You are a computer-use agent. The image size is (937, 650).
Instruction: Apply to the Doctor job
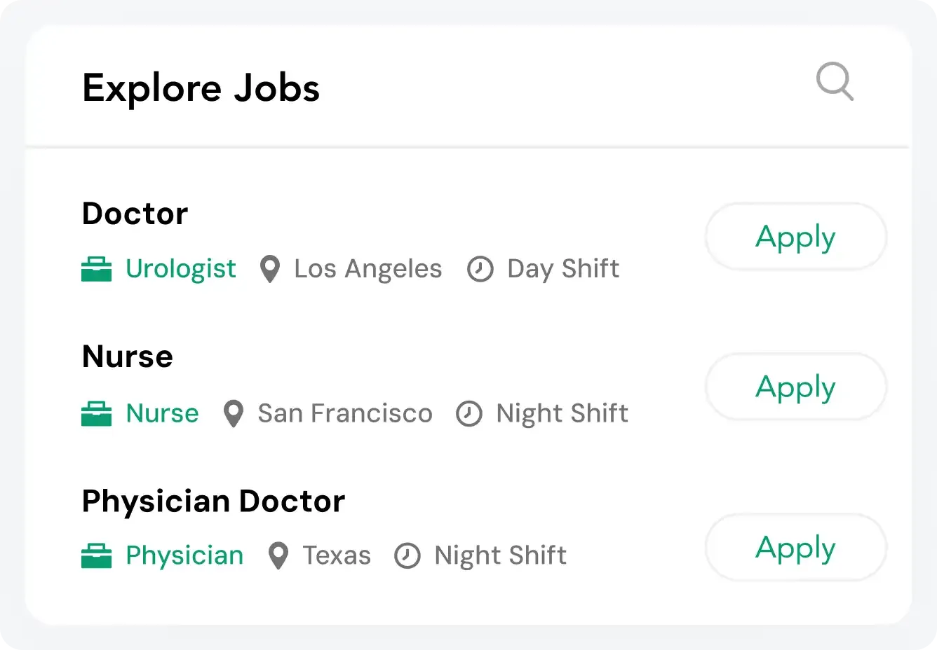(x=795, y=237)
